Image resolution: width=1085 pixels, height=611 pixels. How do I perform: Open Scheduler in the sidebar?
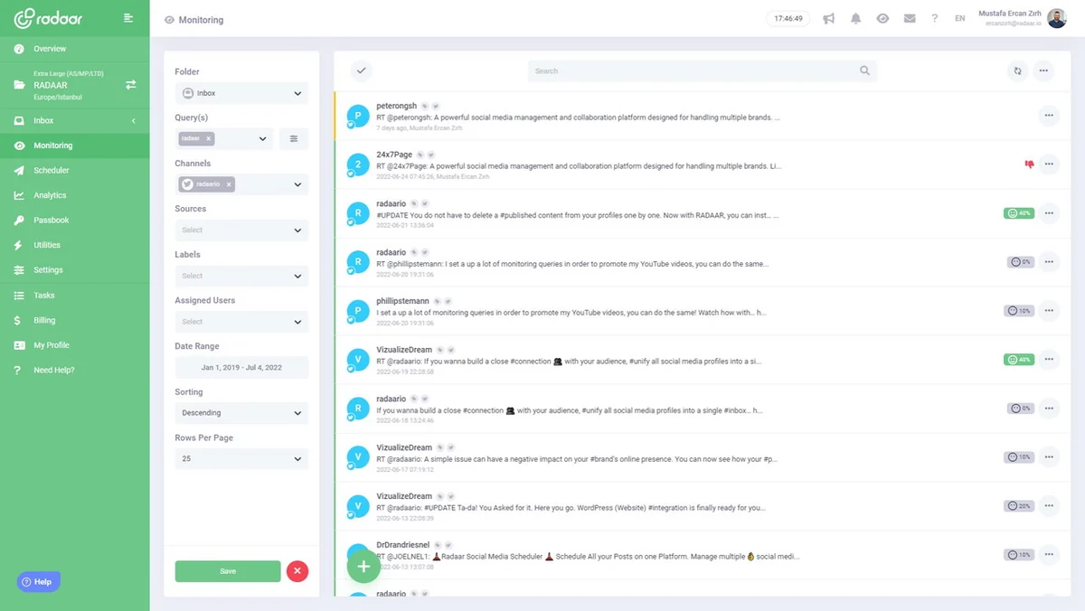[52, 170]
